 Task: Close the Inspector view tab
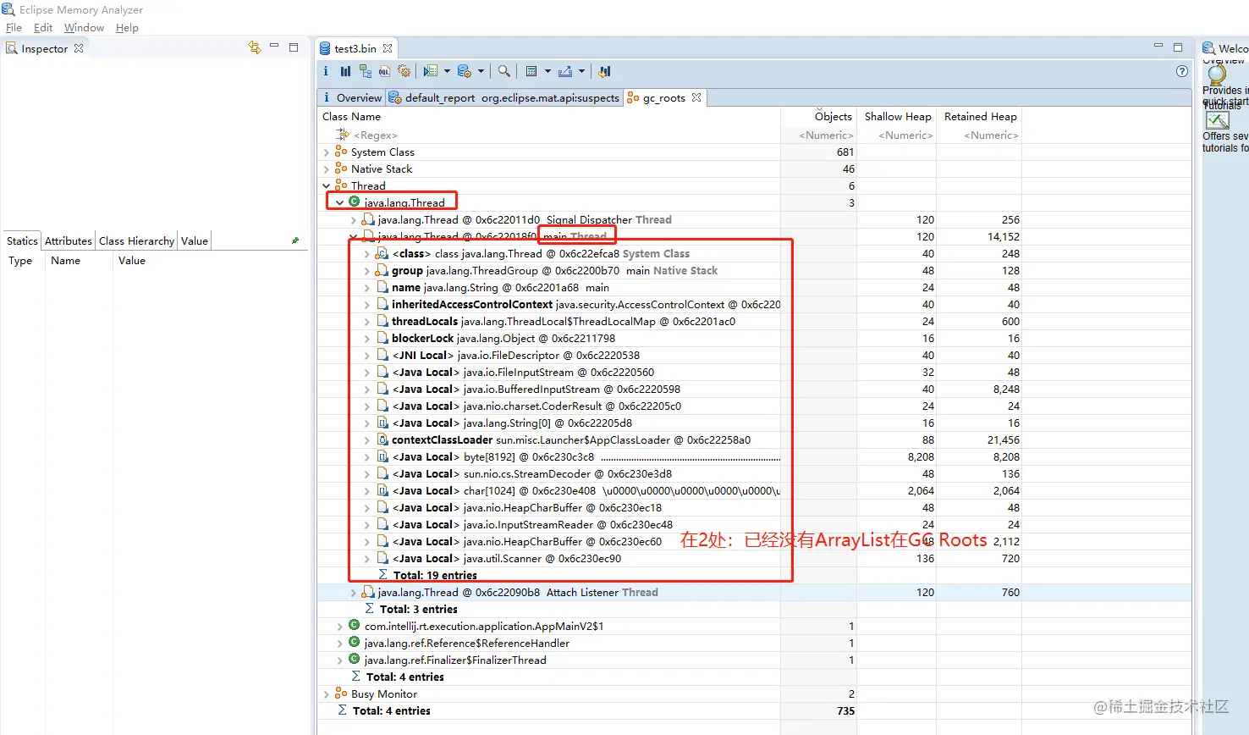[x=79, y=48]
